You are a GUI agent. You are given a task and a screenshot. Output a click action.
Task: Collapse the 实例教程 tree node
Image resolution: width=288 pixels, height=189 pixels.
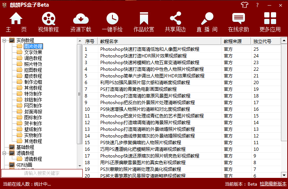pos(4,40)
